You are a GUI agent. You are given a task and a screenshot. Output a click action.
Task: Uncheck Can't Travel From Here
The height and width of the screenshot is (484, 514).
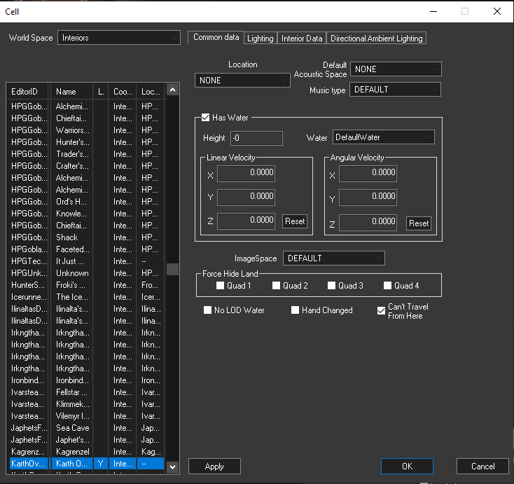(381, 310)
